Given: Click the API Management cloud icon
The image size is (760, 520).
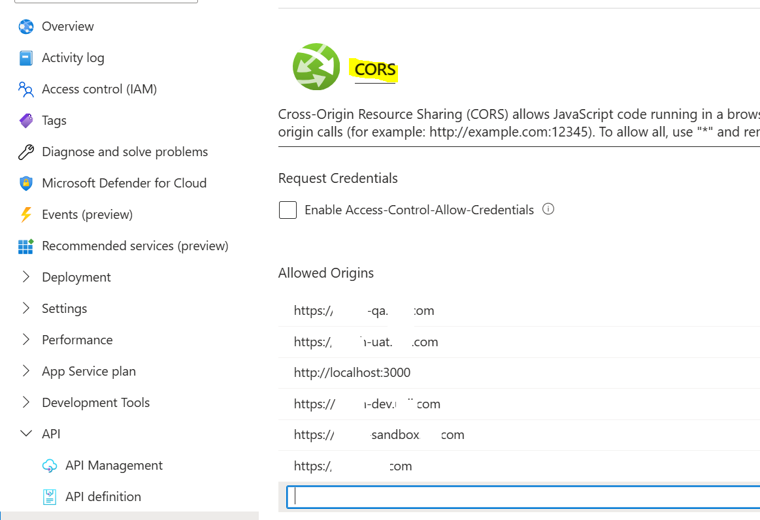Looking at the screenshot, I should tap(50, 466).
